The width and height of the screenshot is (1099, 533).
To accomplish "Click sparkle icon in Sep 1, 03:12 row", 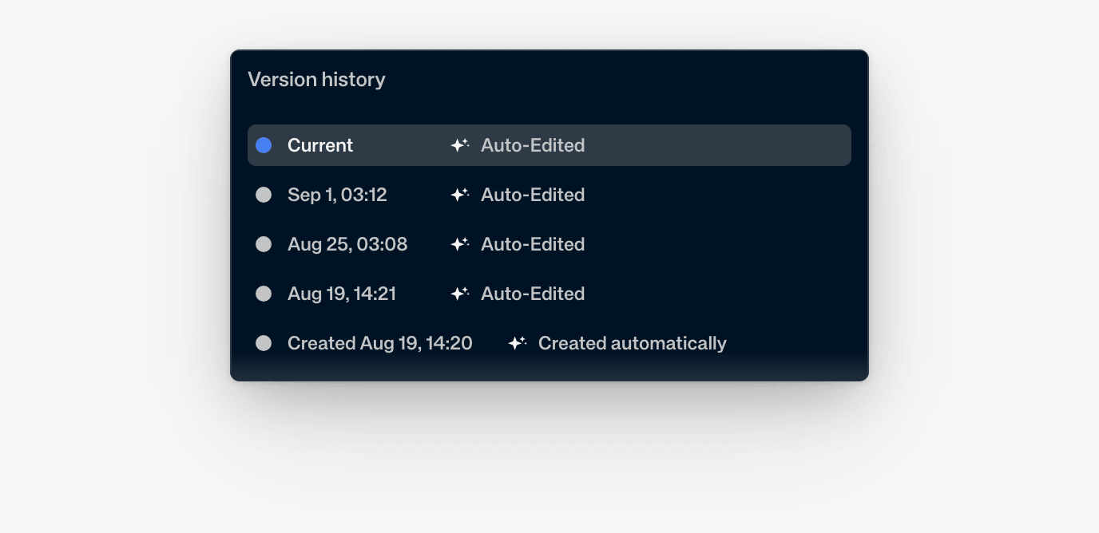I will coord(459,195).
